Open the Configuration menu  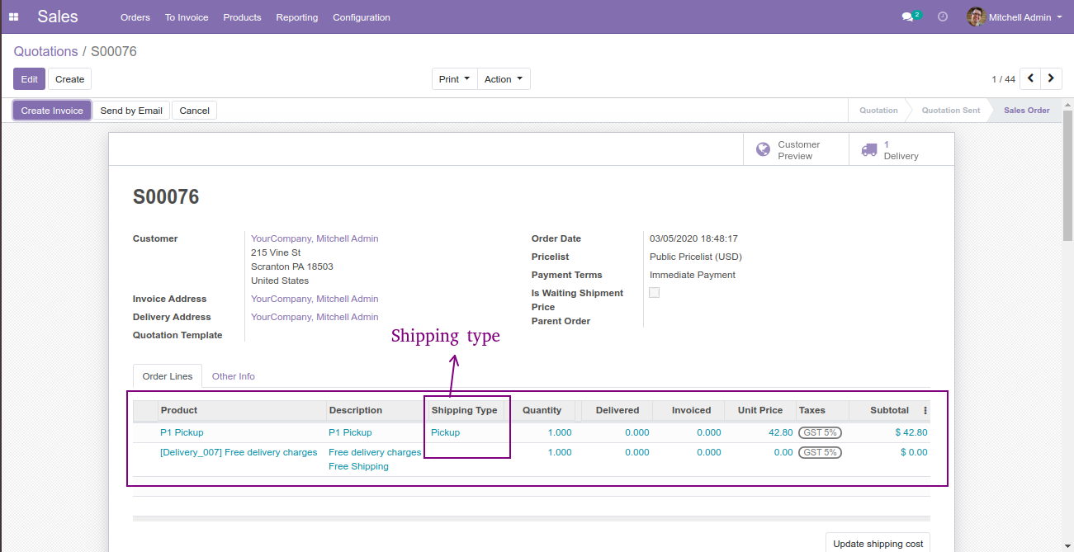[362, 17]
